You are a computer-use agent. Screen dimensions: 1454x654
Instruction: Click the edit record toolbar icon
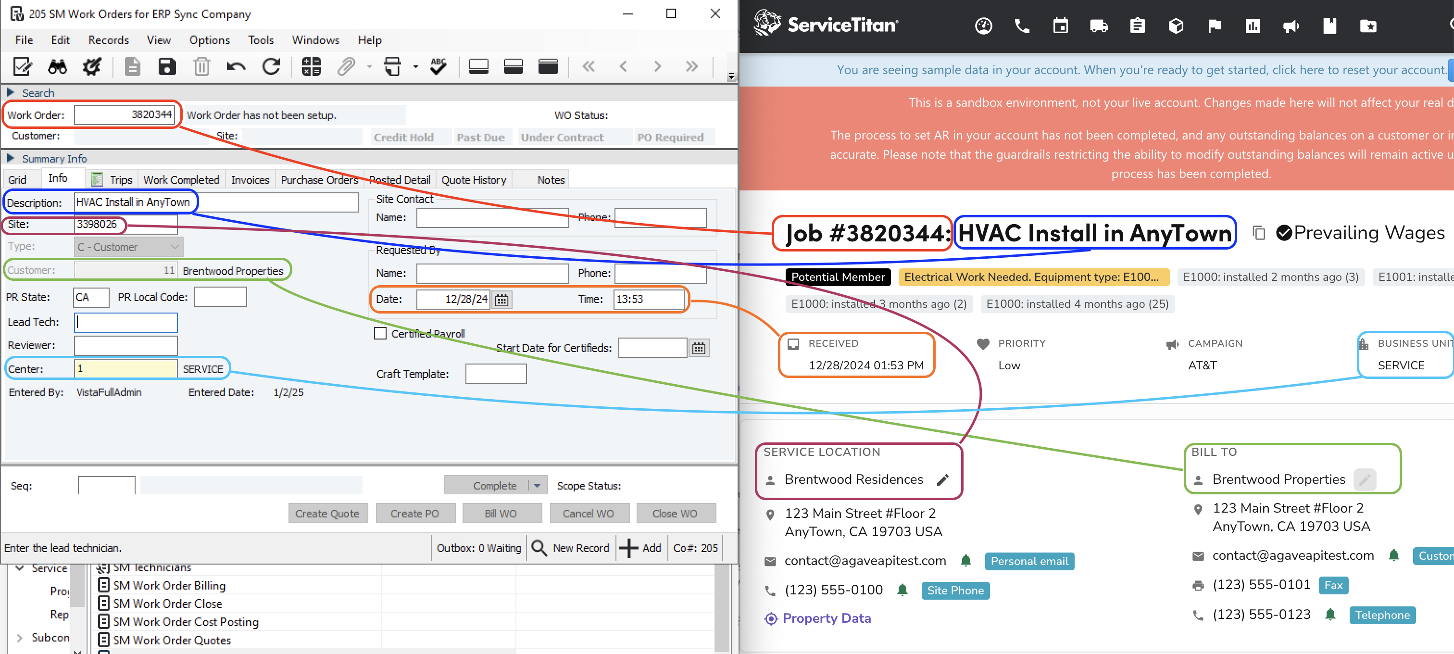pyautogui.click(x=23, y=66)
